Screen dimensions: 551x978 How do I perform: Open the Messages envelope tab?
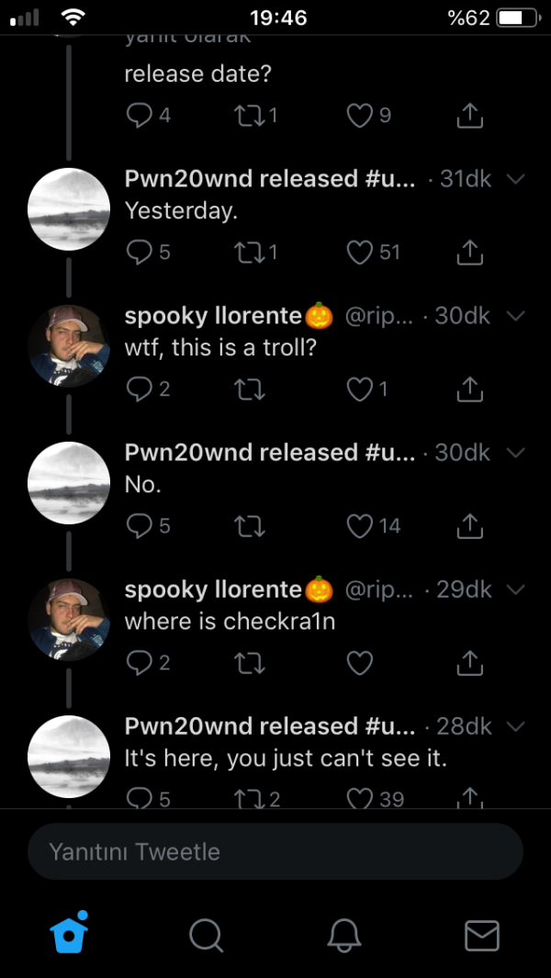[x=482, y=935]
